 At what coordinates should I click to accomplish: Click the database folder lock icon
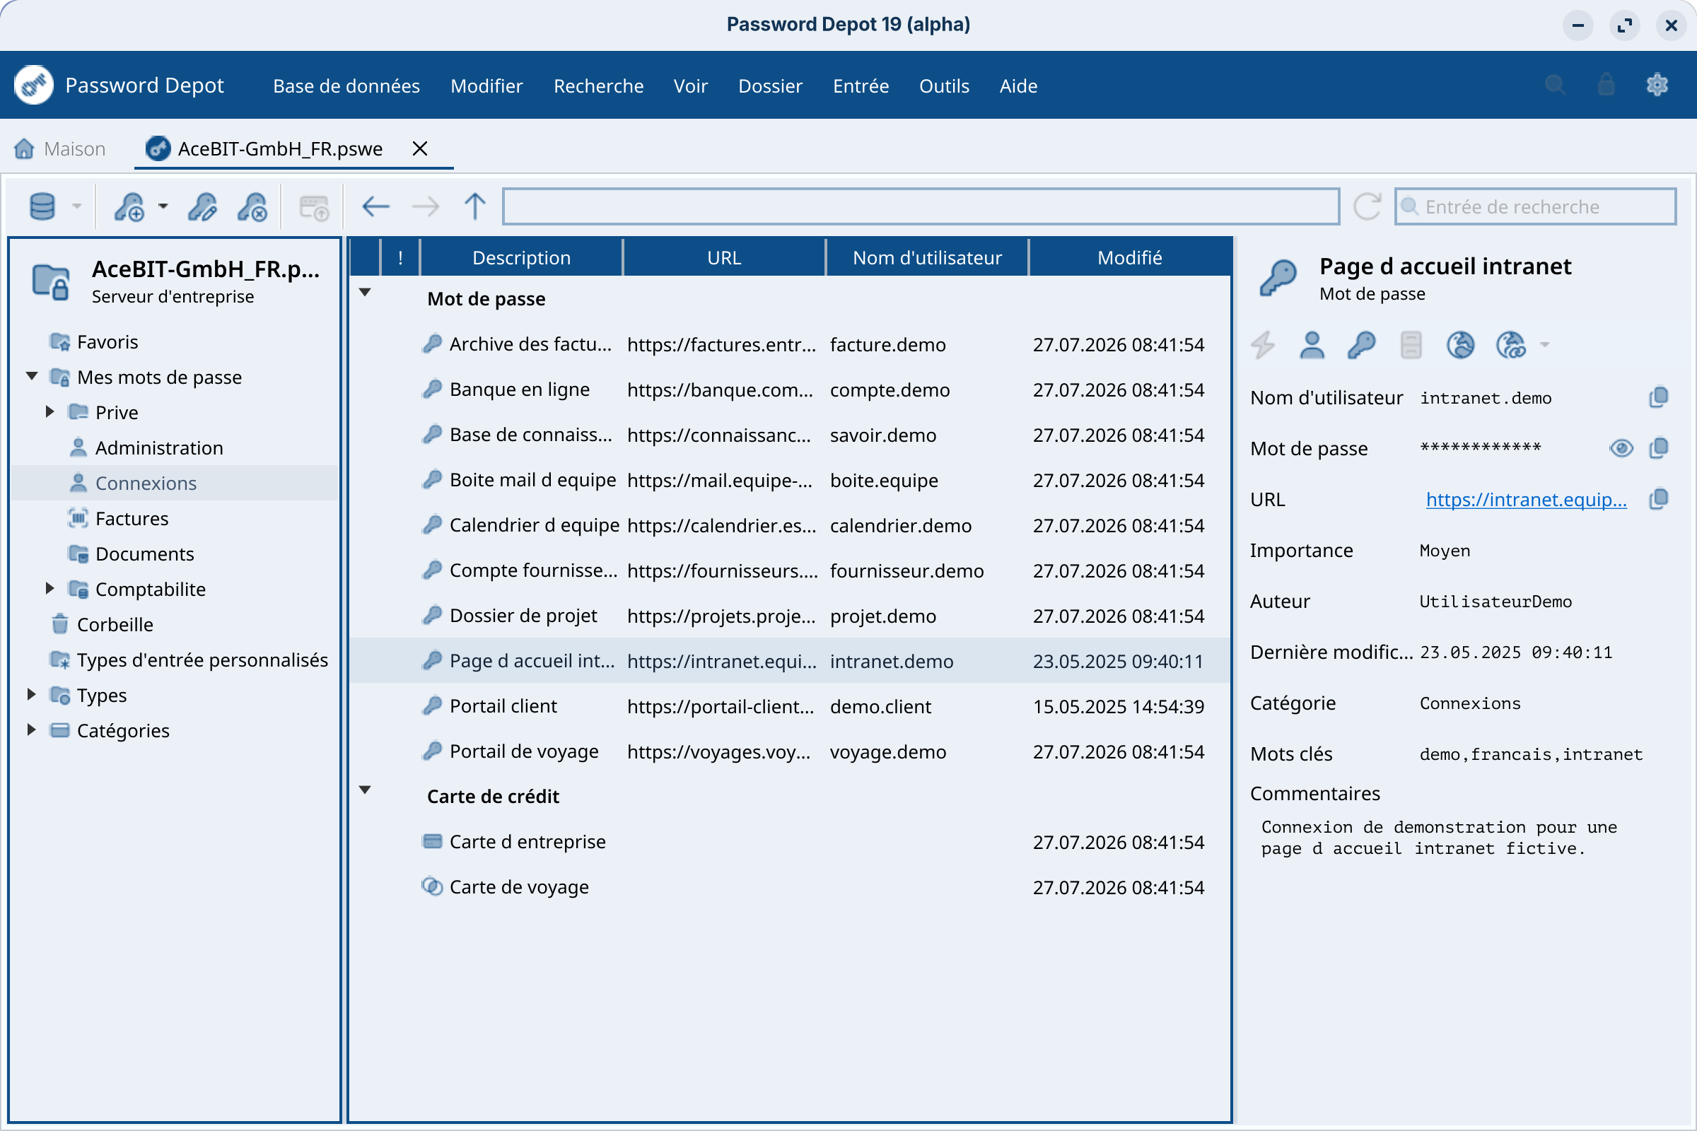pyautogui.click(x=51, y=281)
